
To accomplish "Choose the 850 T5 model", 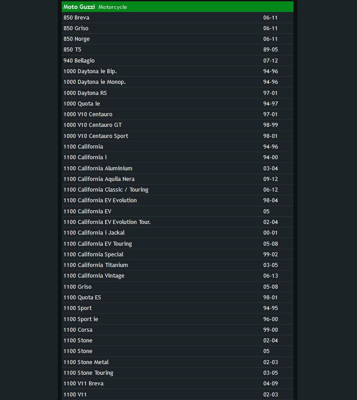I will (x=72, y=50).
